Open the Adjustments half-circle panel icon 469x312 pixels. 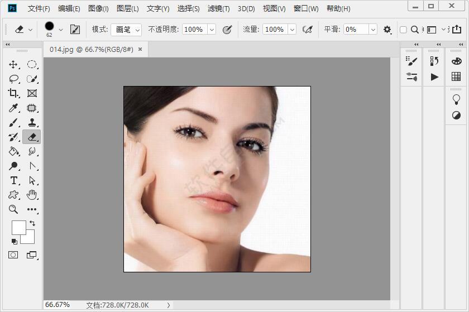456,115
